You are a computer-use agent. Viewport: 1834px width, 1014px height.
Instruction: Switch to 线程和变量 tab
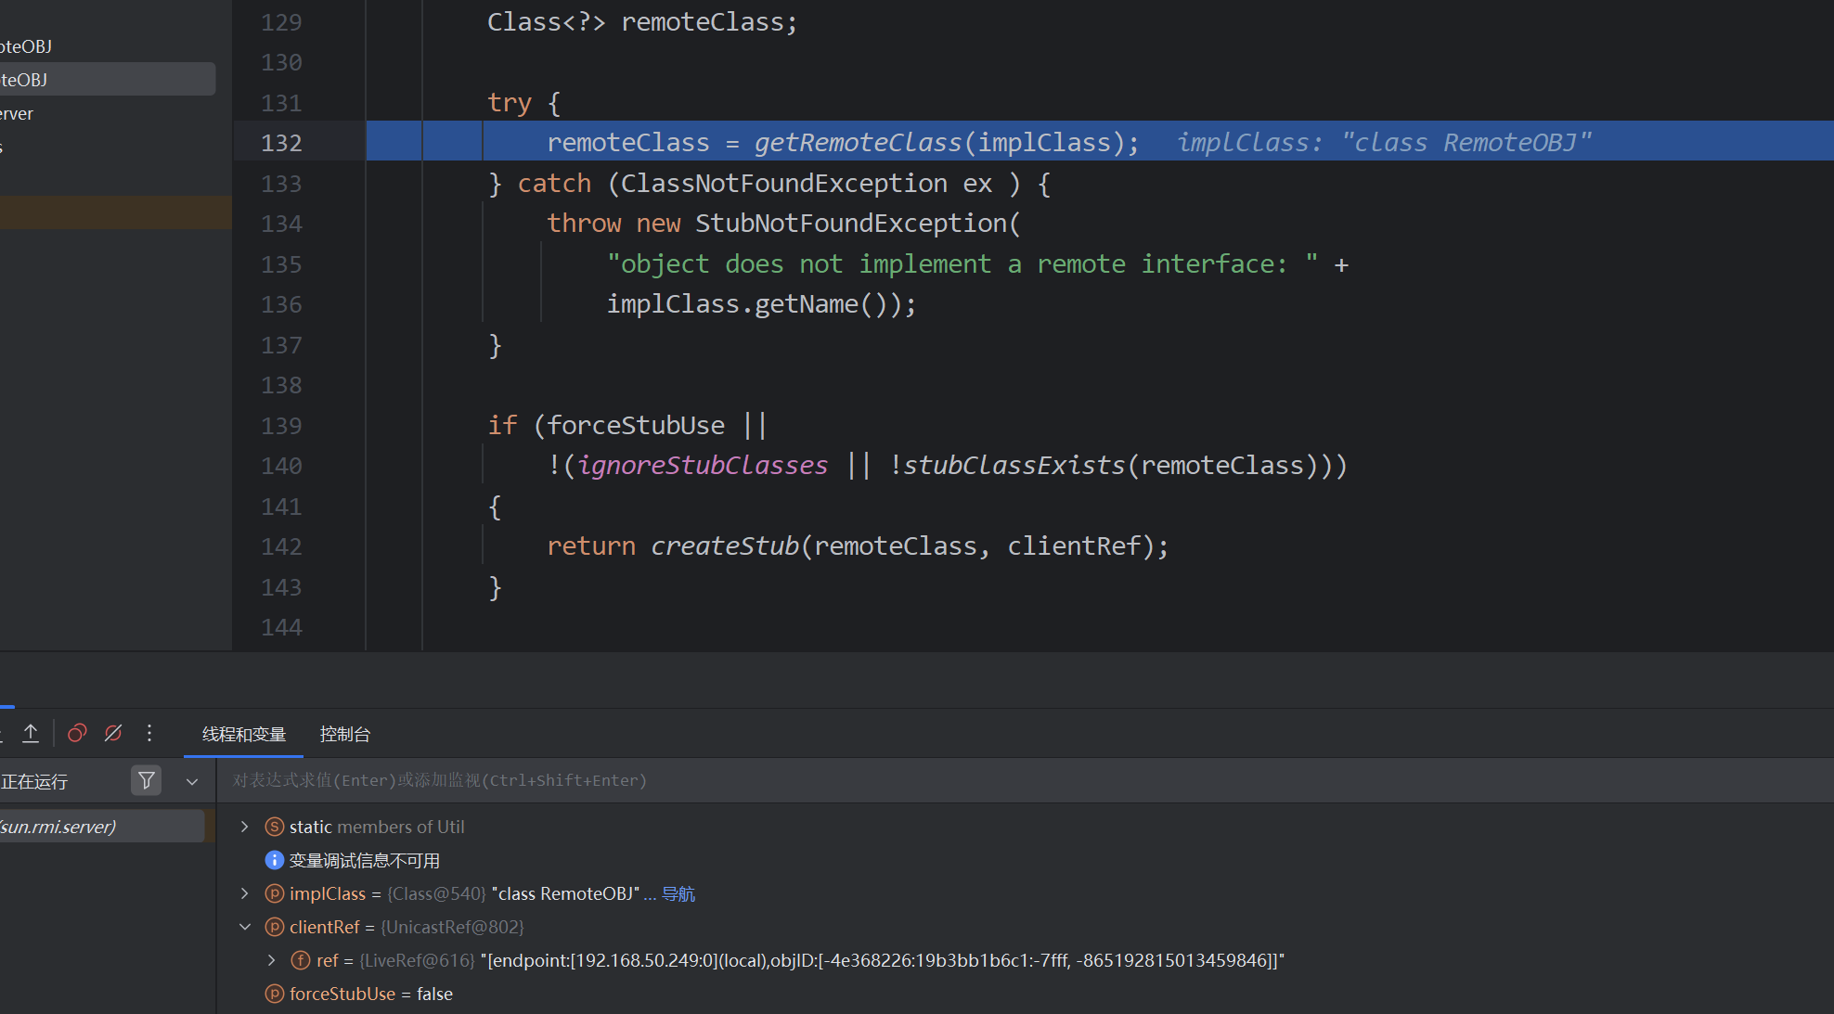point(243,735)
